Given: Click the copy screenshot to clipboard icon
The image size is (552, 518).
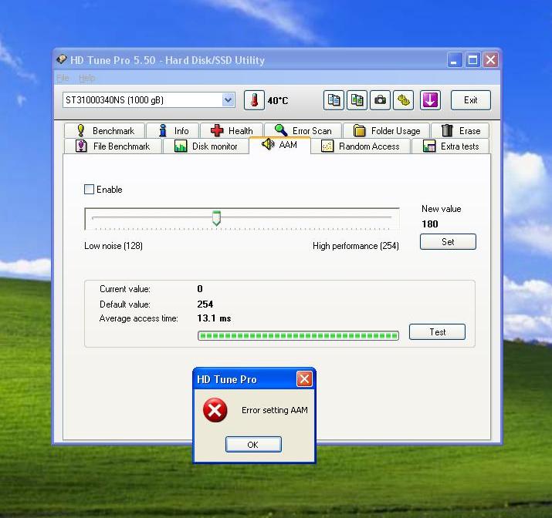Looking at the screenshot, I should click(357, 100).
